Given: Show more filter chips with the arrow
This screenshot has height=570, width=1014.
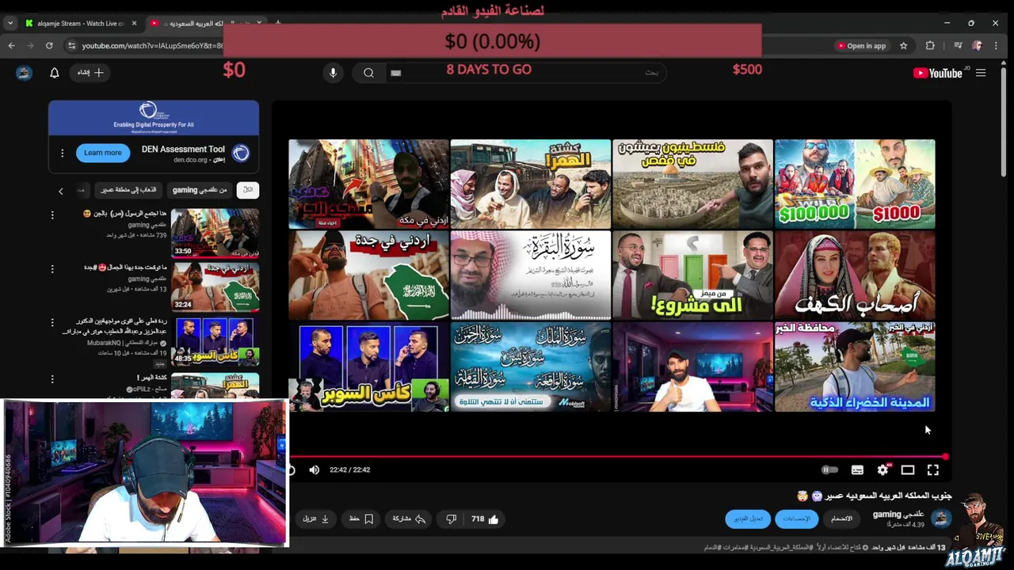Looking at the screenshot, I should tap(60, 191).
